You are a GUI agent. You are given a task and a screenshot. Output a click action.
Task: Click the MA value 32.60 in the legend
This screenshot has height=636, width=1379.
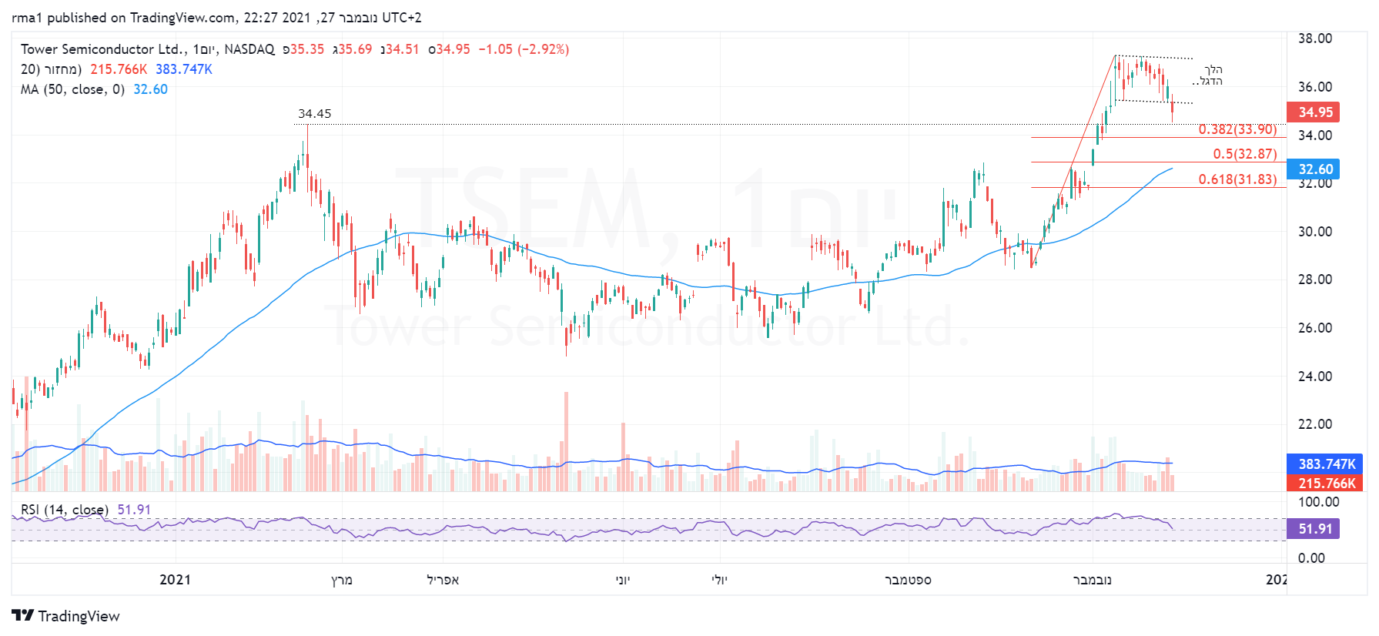pos(150,89)
